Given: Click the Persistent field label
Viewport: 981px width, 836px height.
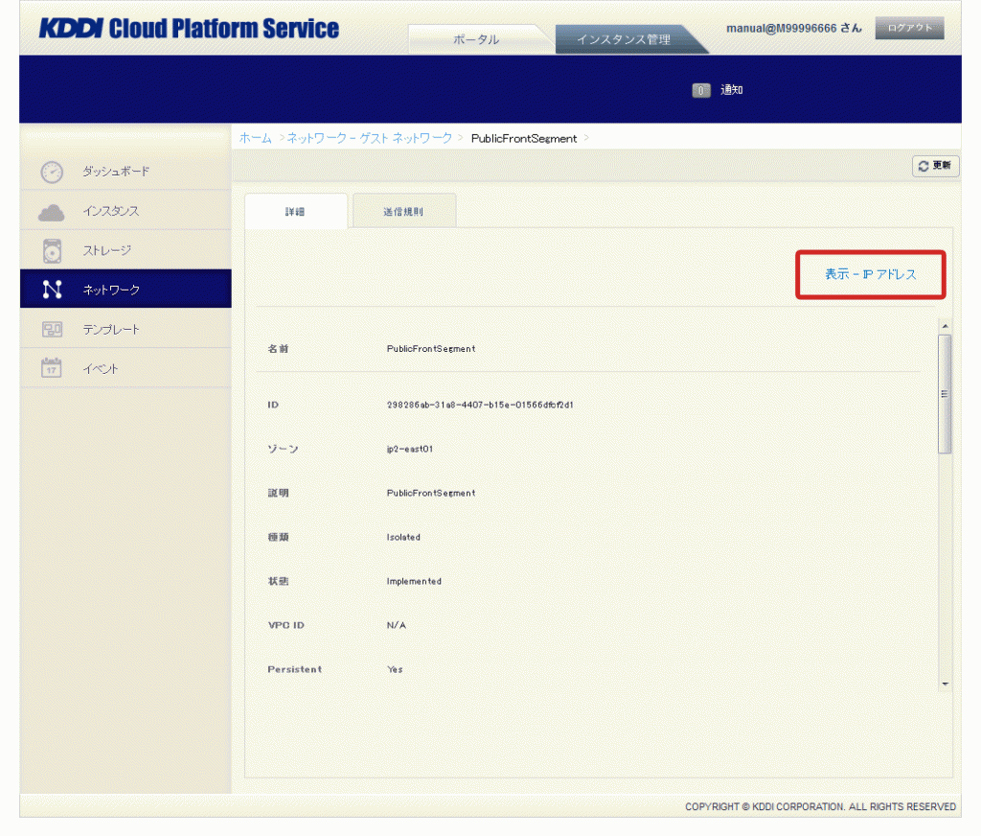Looking at the screenshot, I should click(x=295, y=669).
